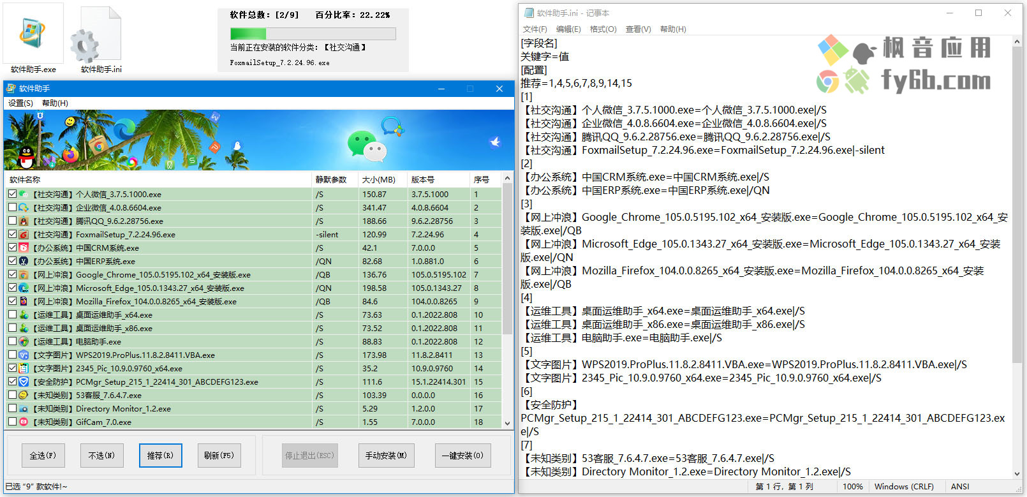Screen dimensions: 1027x497
Task: Sort by 大小(MB) column header
Action: coord(383,179)
